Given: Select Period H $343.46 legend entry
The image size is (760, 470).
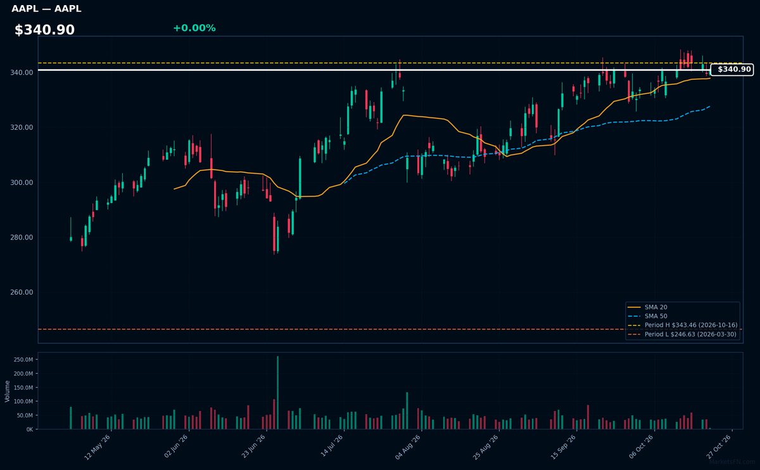Looking at the screenshot, I should click(682, 325).
